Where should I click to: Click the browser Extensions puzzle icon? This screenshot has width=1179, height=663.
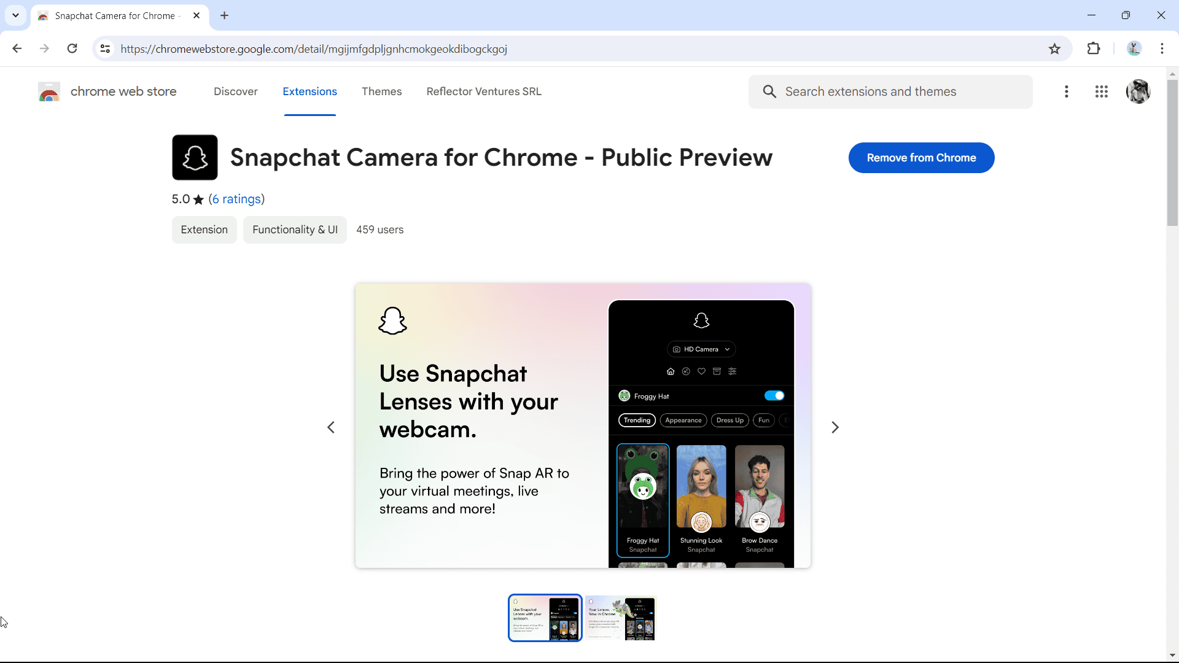click(x=1094, y=48)
